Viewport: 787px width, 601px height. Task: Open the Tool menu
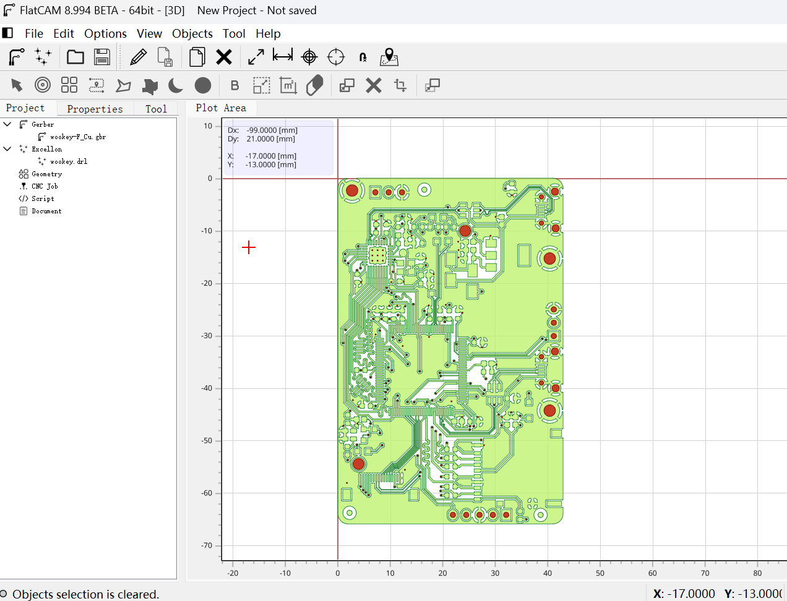coord(234,33)
